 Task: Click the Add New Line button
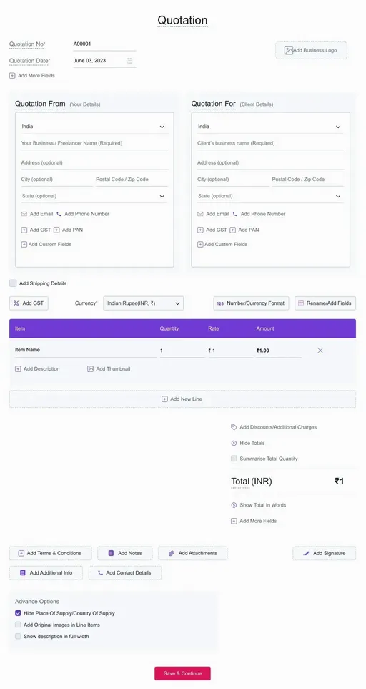[x=182, y=399]
